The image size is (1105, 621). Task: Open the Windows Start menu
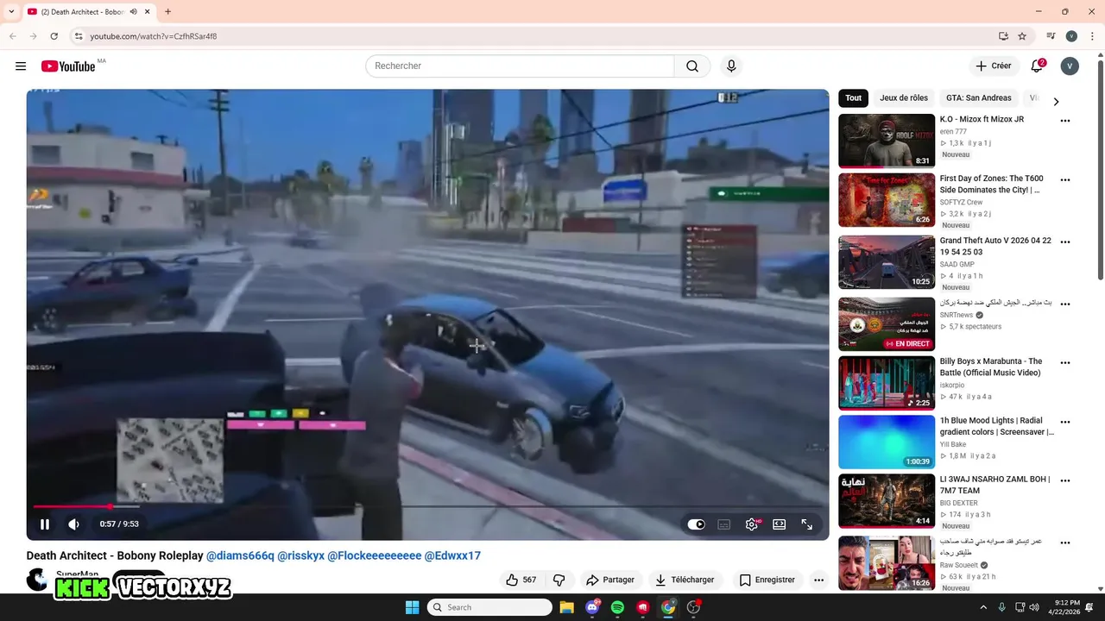click(413, 607)
